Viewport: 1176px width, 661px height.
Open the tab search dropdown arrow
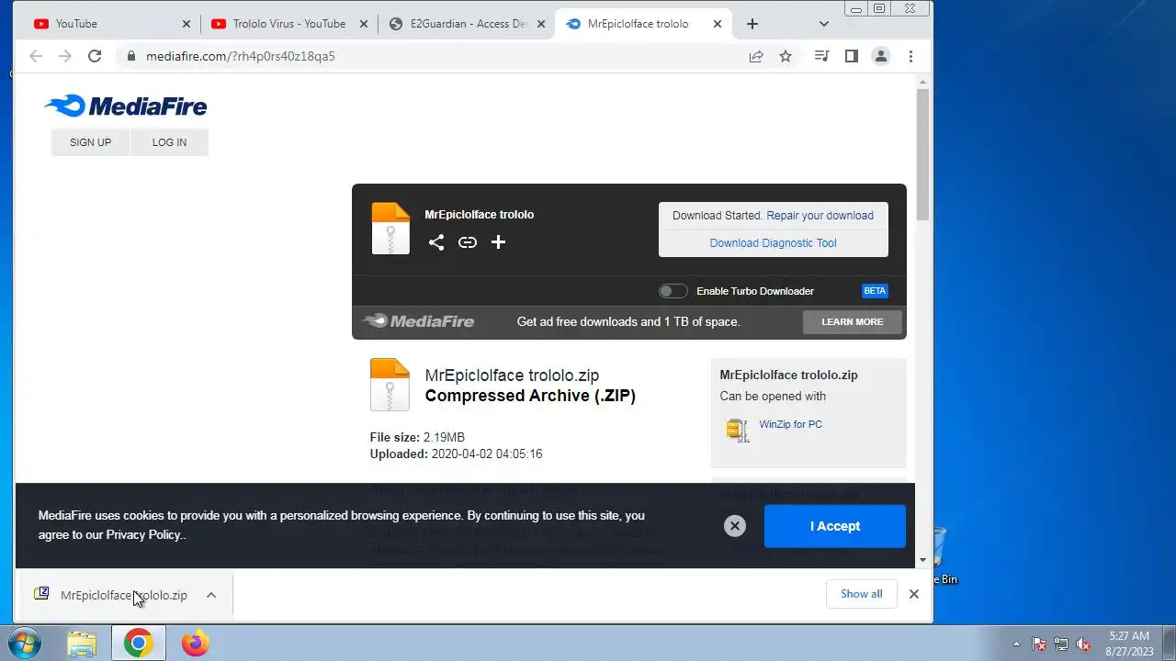coord(824,24)
